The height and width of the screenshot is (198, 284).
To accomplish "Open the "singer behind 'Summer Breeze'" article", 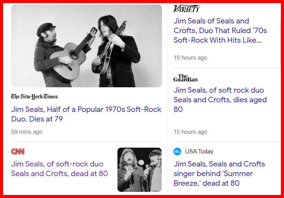I will tap(219, 173).
